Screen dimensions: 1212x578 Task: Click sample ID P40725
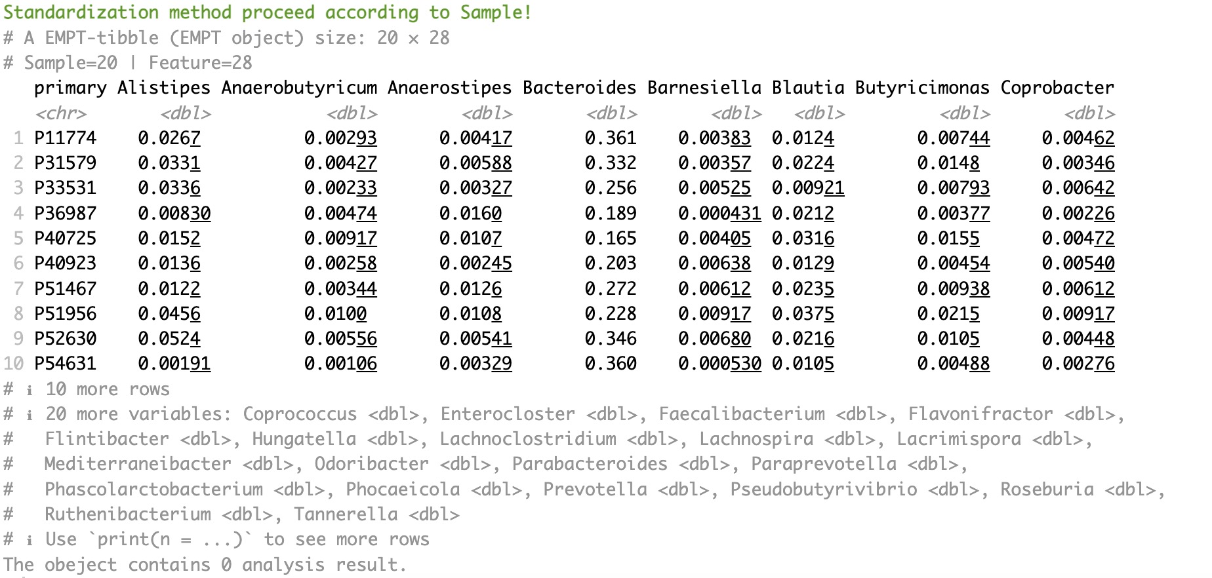[x=65, y=239]
